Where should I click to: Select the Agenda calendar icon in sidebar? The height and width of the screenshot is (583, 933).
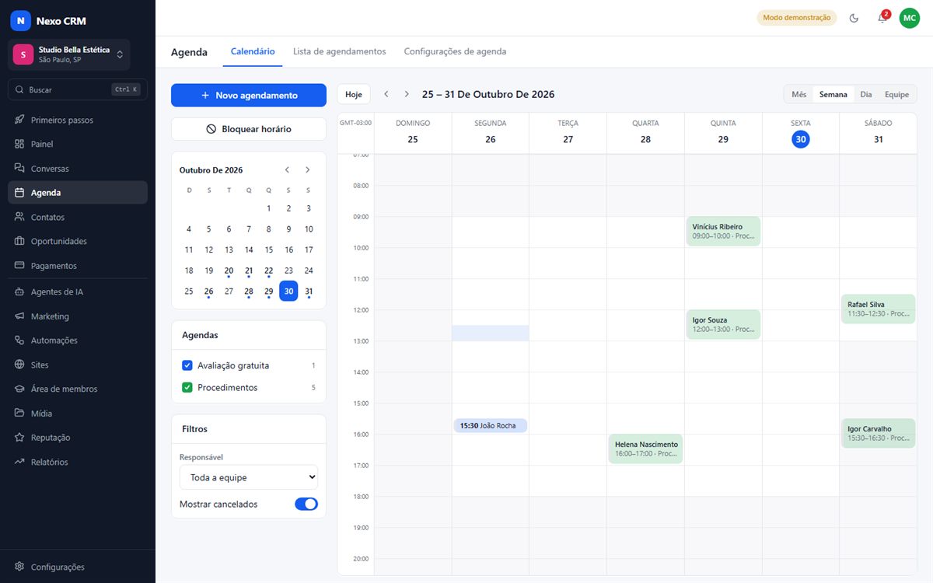(x=19, y=193)
